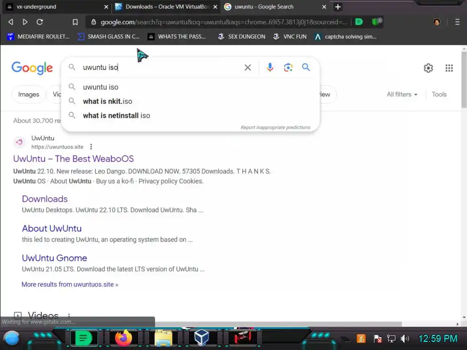Viewport: 467px width, 350px height.
Task: Open the SMASH GLASS IN C... bookmark
Action: click(109, 36)
